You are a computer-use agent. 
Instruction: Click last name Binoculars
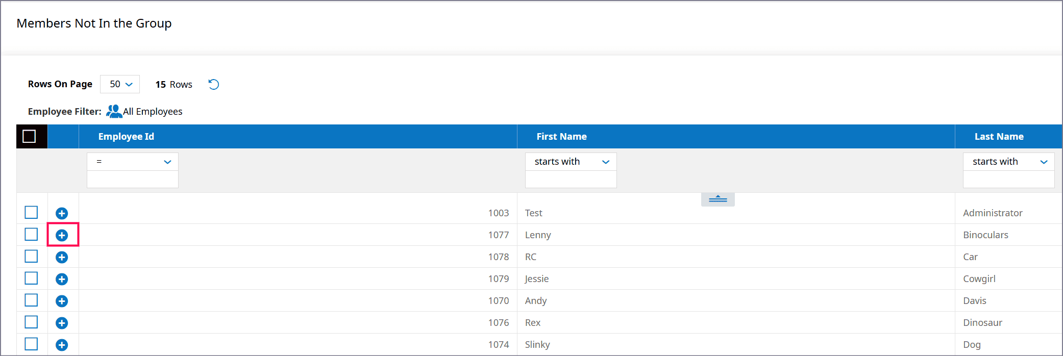click(x=985, y=235)
